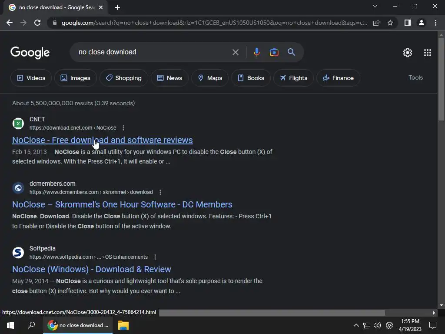The width and height of the screenshot is (445, 334).
Task: Open the notification center
Action: click(x=433, y=325)
